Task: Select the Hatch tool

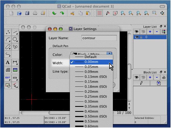Action: (8, 70)
